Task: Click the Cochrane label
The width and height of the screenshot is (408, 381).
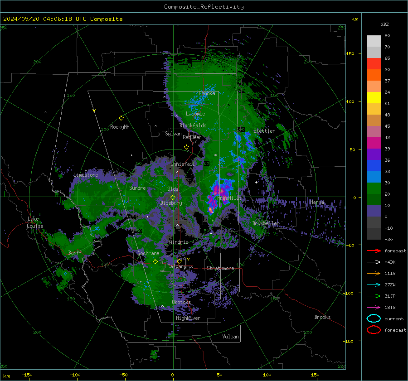Action: (x=148, y=253)
